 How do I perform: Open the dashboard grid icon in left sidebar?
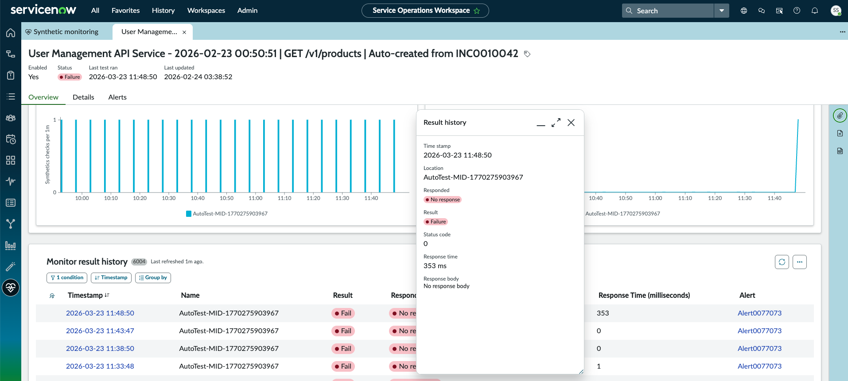coord(11,160)
